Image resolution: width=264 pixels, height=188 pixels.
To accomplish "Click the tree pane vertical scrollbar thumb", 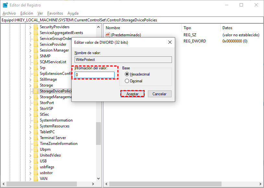I will 98,134.
